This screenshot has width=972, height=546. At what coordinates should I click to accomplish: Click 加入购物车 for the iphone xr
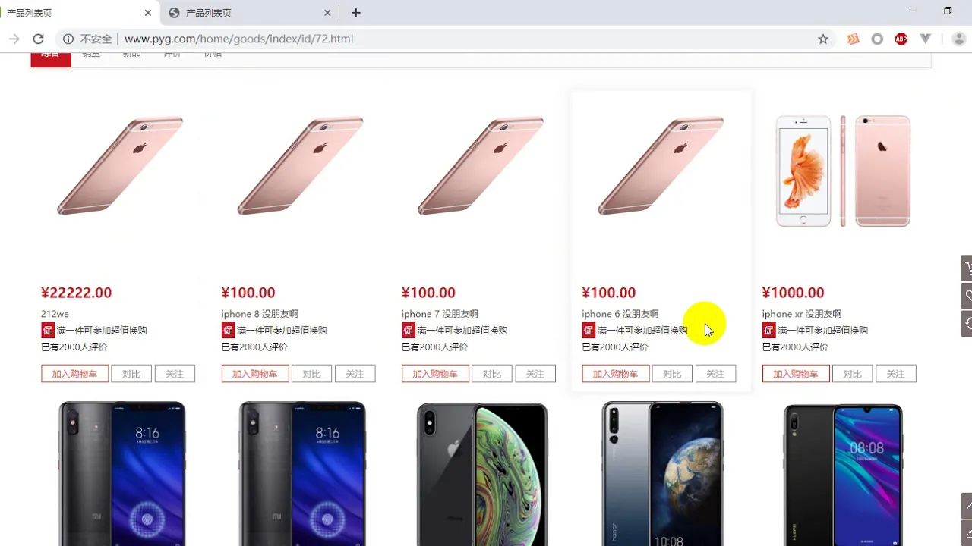click(796, 374)
